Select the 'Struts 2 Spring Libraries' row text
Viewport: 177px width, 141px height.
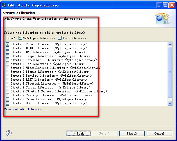click(x=50, y=87)
